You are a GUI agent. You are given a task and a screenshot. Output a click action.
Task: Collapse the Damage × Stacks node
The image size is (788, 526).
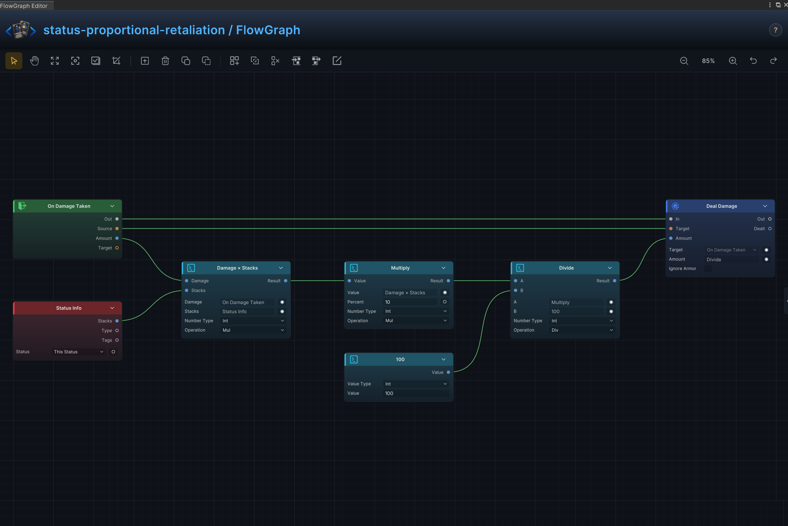[x=281, y=268]
